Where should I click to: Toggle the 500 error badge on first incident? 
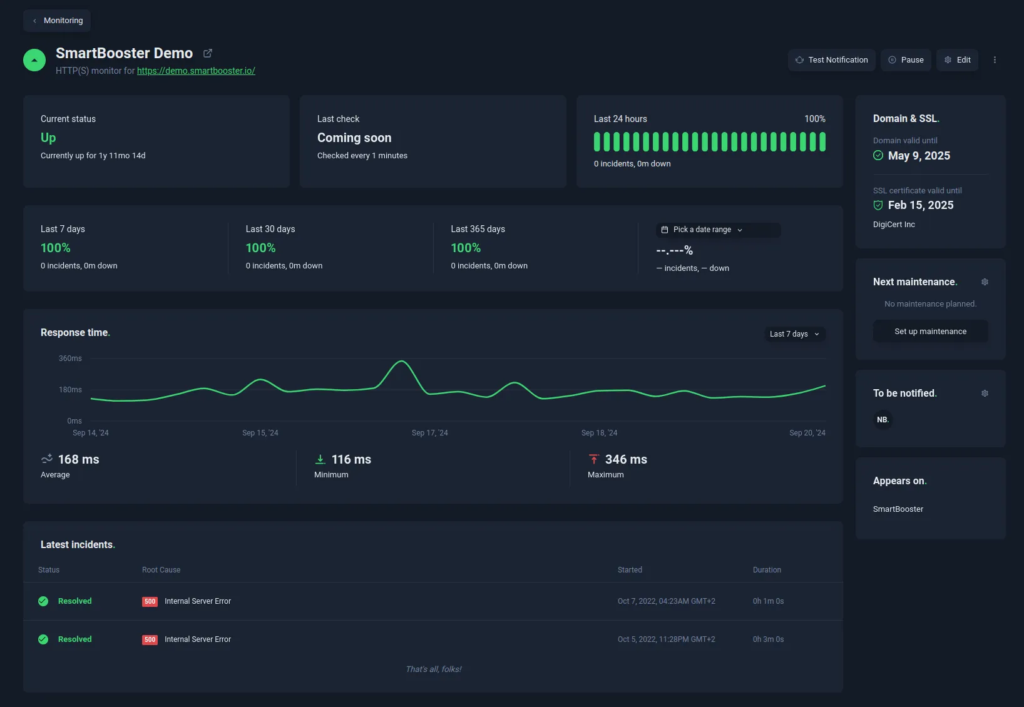coord(150,601)
